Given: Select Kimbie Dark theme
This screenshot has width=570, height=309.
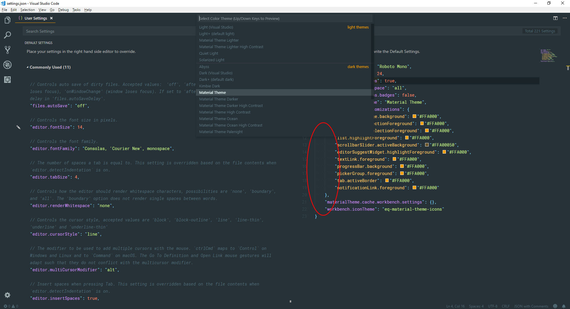Looking at the screenshot, I should click(284, 86).
